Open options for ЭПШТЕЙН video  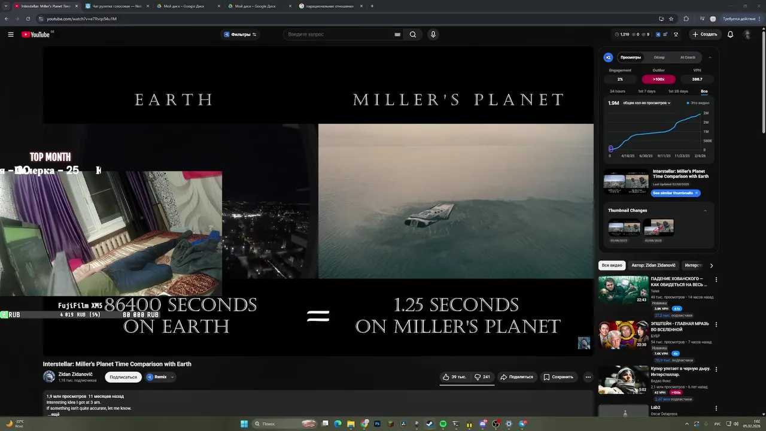click(x=716, y=324)
